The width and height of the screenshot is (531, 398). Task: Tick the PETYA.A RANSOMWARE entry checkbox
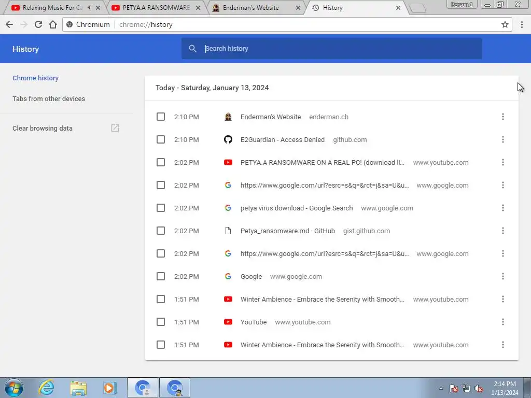pyautogui.click(x=161, y=162)
